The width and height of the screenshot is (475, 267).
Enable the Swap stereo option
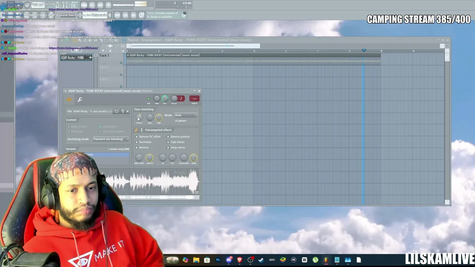coord(176,148)
